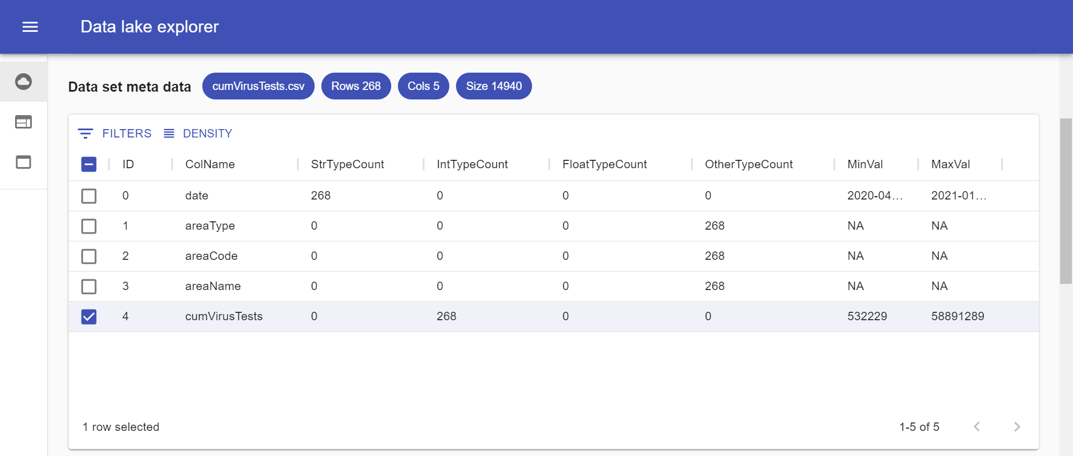This screenshot has width=1073, height=456.
Task: Select the cloud icon in sidebar
Action: pos(23,82)
